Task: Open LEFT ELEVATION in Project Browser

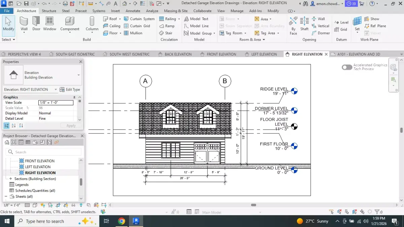Action: click(38, 167)
